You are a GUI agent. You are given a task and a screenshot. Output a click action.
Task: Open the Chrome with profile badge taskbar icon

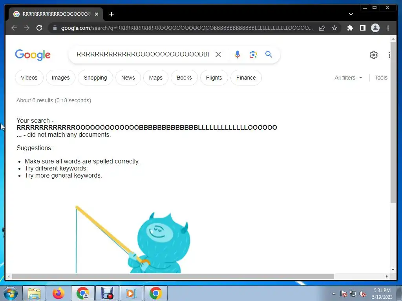(82, 293)
